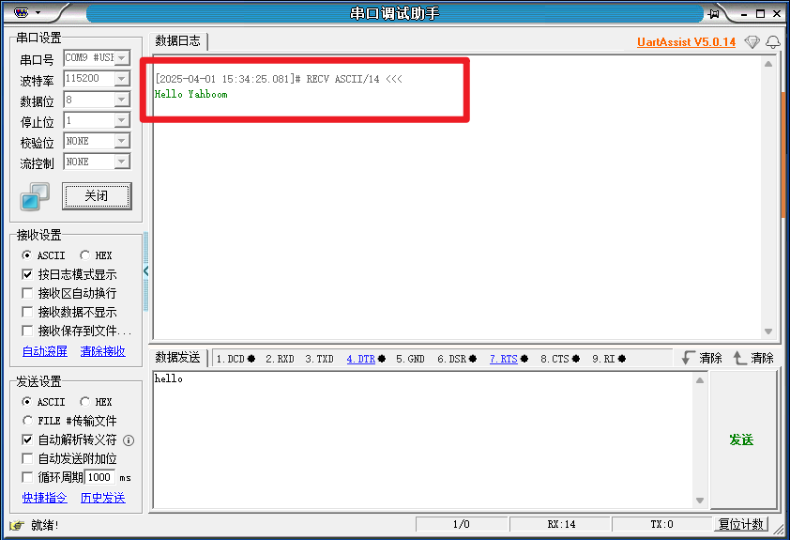Image resolution: width=790 pixels, height=540 pixels.
Task: Tick the 循环周期 checkbox
Action: [27, 477]
